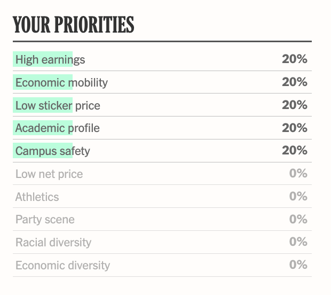Image resolution: width=331 pixels, height=295 pixels.
Task: Select the 20% value for Campus safety
Action: pyautogui.click(x=295, y=151)
